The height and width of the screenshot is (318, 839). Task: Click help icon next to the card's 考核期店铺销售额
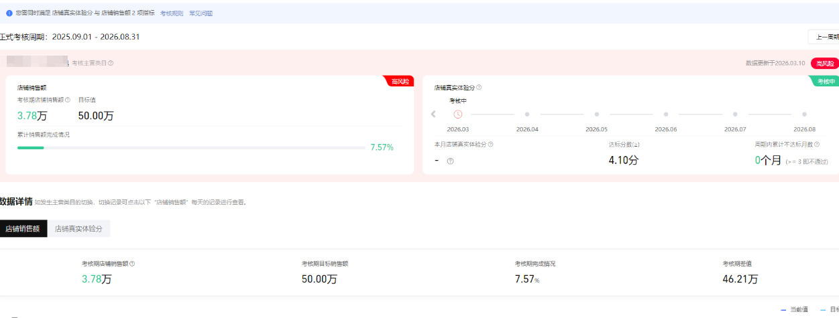68,100
